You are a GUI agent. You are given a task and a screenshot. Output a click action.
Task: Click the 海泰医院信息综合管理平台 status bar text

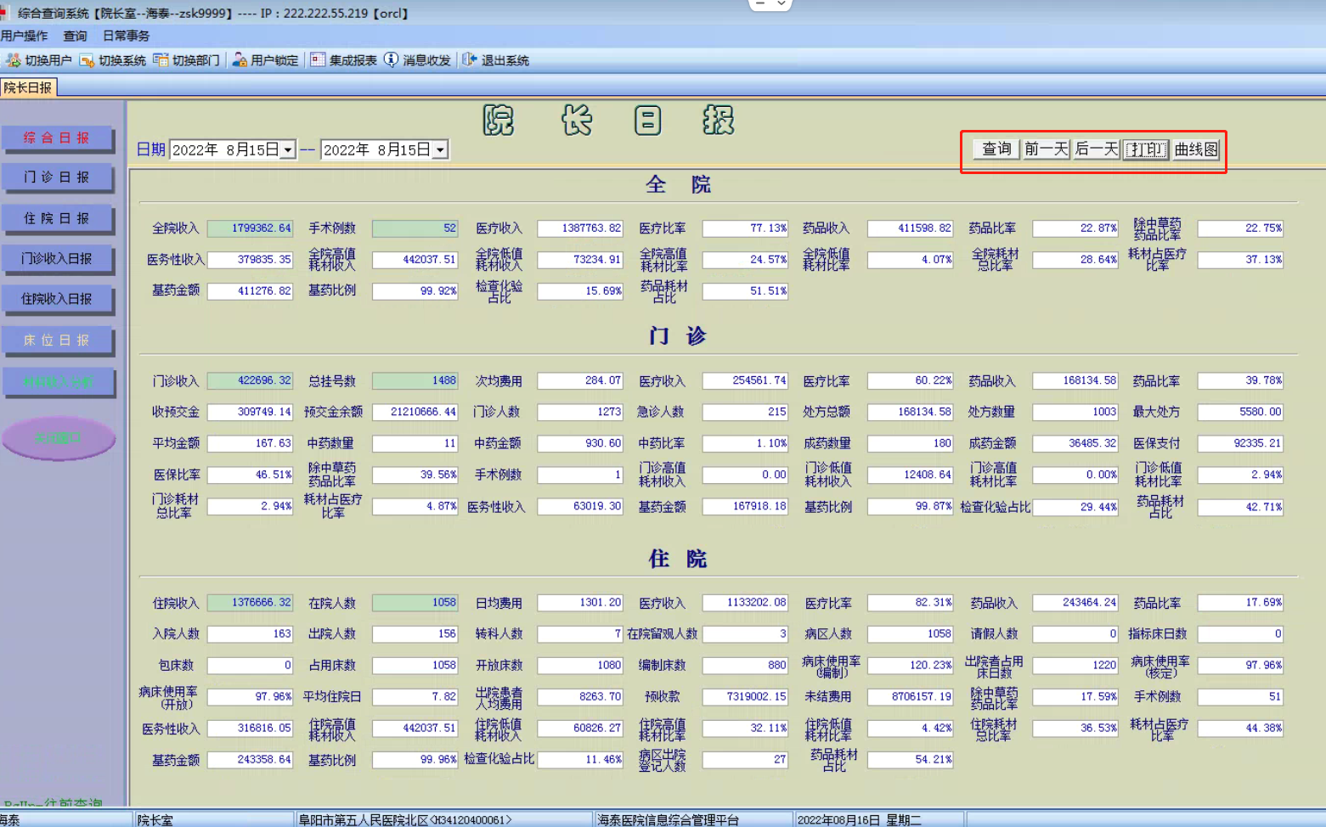[668, 820]
